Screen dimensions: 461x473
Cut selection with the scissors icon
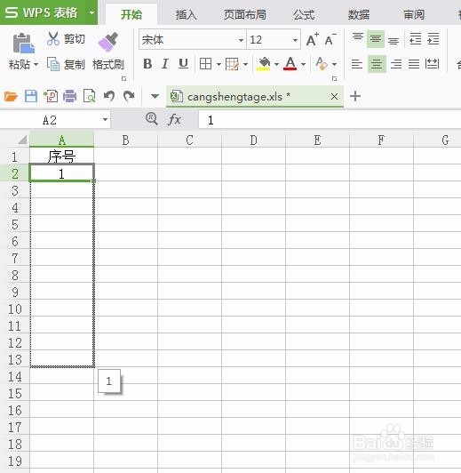pyautogui.click(x=53, y=38)
